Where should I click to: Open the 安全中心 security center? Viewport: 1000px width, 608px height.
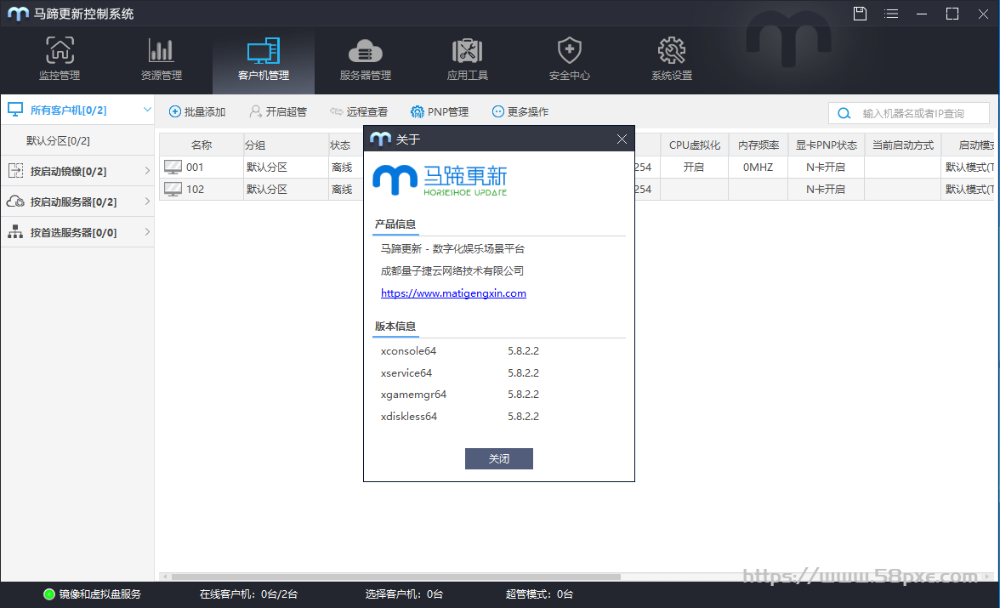coord(570,60)
